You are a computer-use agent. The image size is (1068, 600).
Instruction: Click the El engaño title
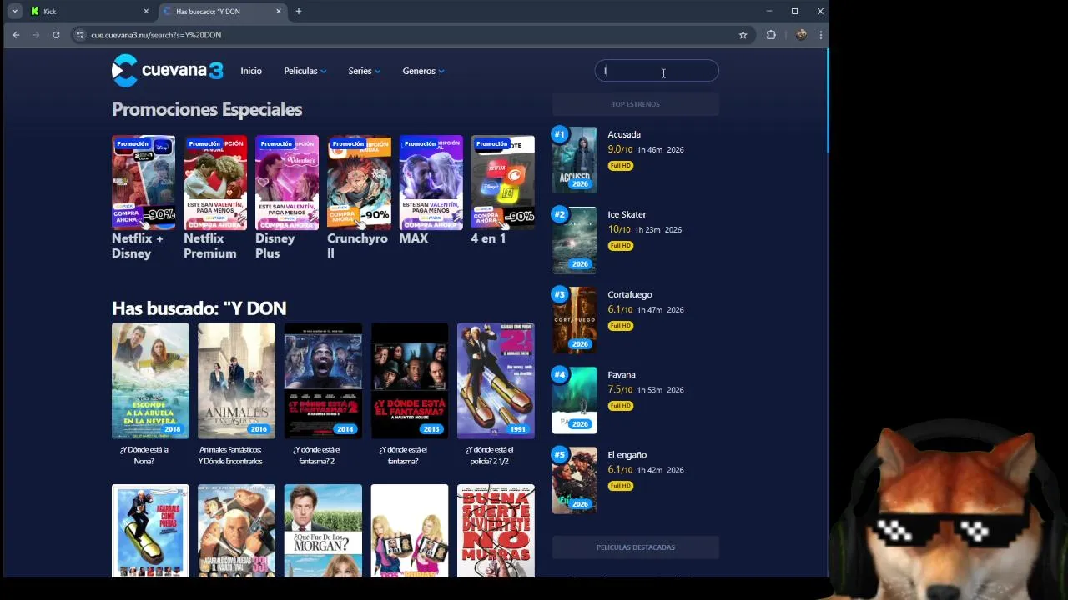click(627, 454)
